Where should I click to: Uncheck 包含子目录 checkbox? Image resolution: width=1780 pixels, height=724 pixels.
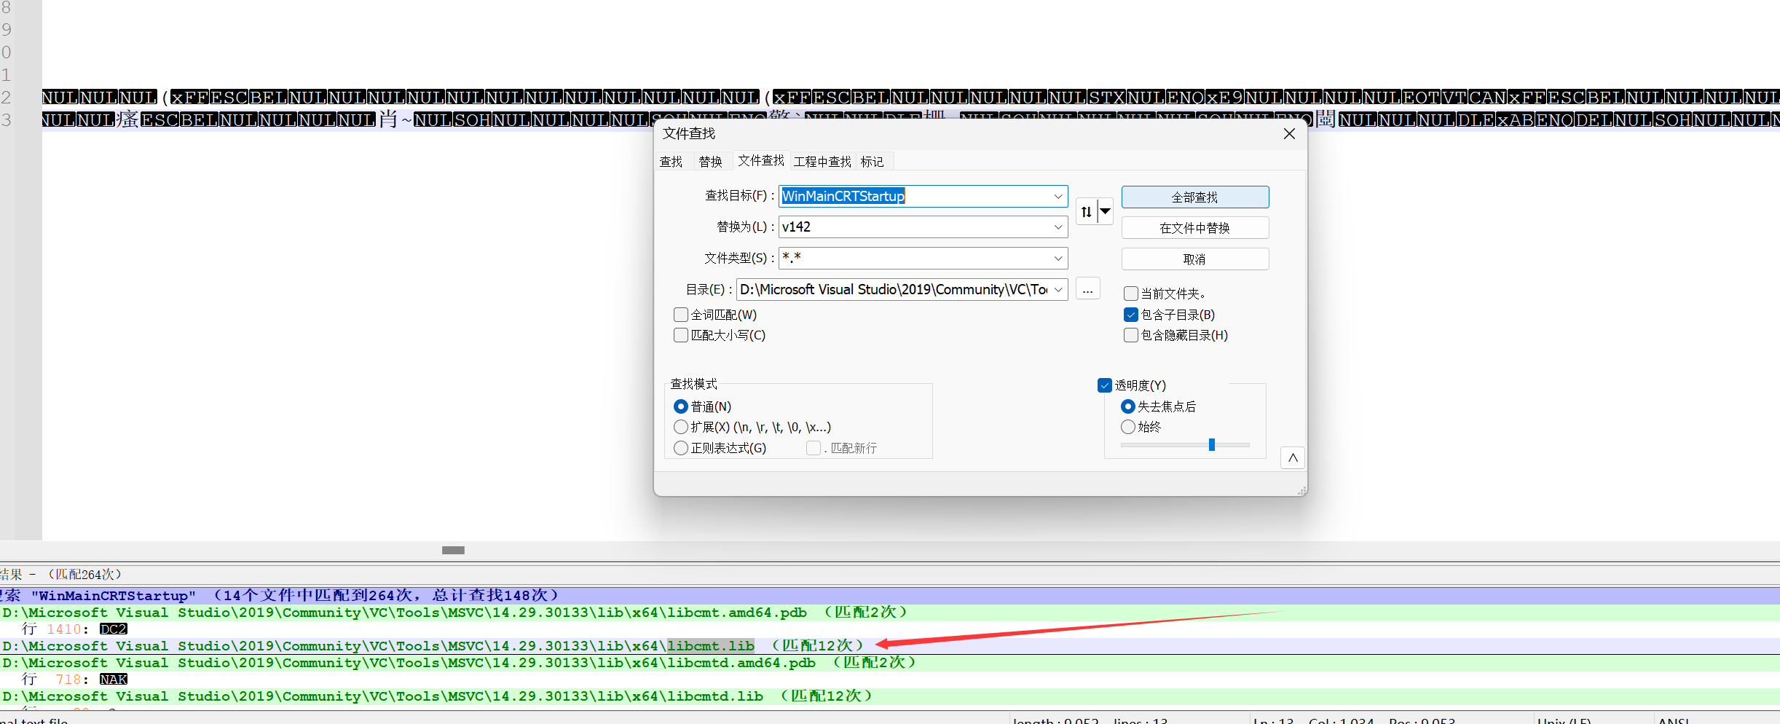click(1131, 315)
